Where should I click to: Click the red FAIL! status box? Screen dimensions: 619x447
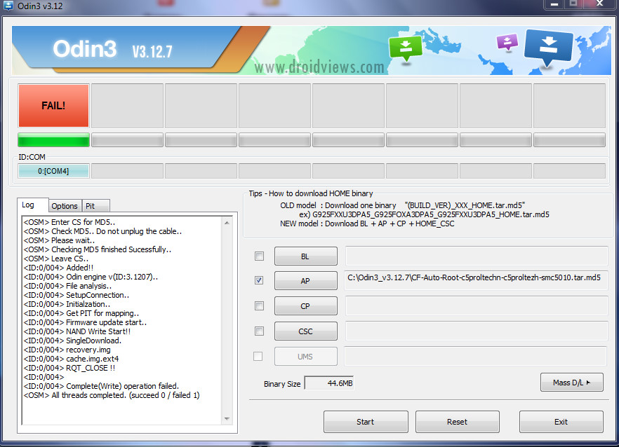pos(53,106)
